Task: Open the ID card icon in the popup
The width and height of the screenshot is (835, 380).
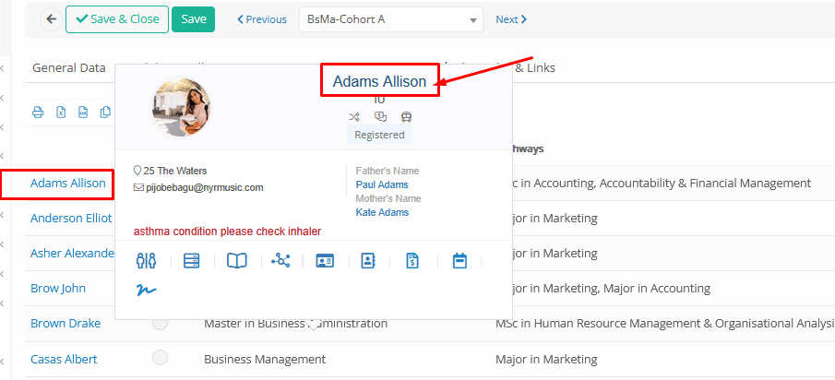Action: tap(325, 261)
